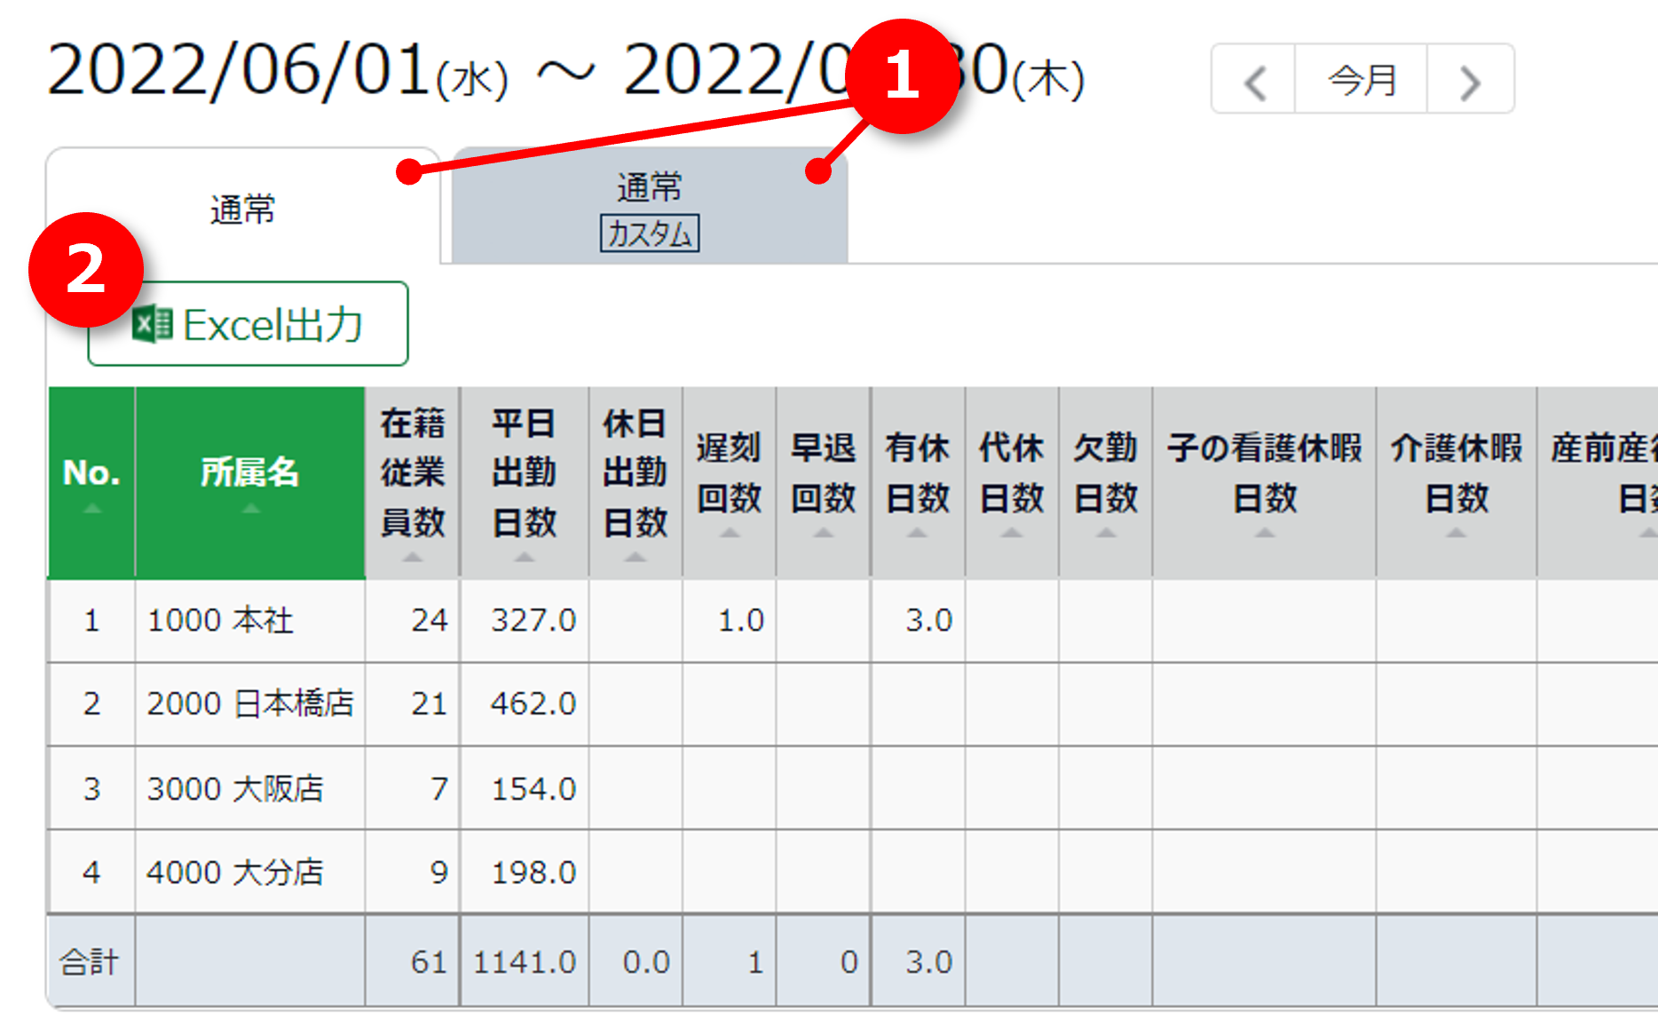The width and height of the screenshot is (1658, 1036).
Task: Click employee count 24 for 本社
Action: coord(430,620)
